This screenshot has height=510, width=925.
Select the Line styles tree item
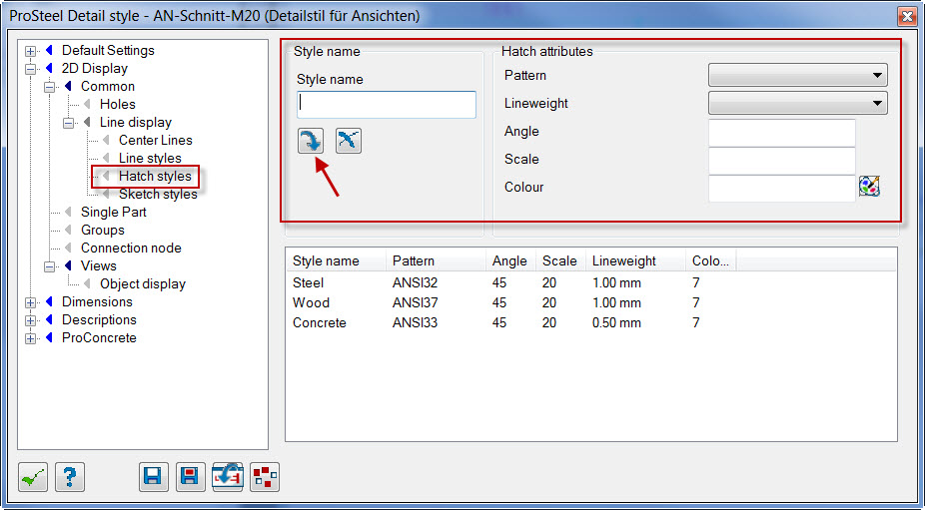pyautogui.click(x=150, y=158)
